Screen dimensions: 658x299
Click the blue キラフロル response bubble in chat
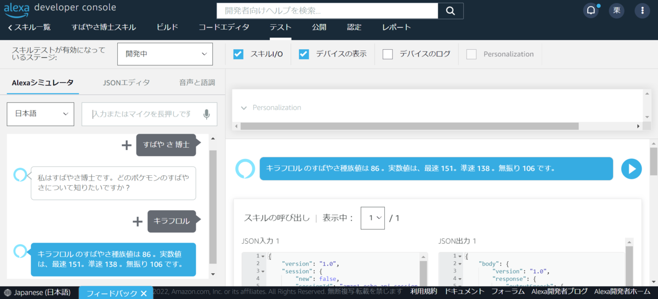click(113, 260)
